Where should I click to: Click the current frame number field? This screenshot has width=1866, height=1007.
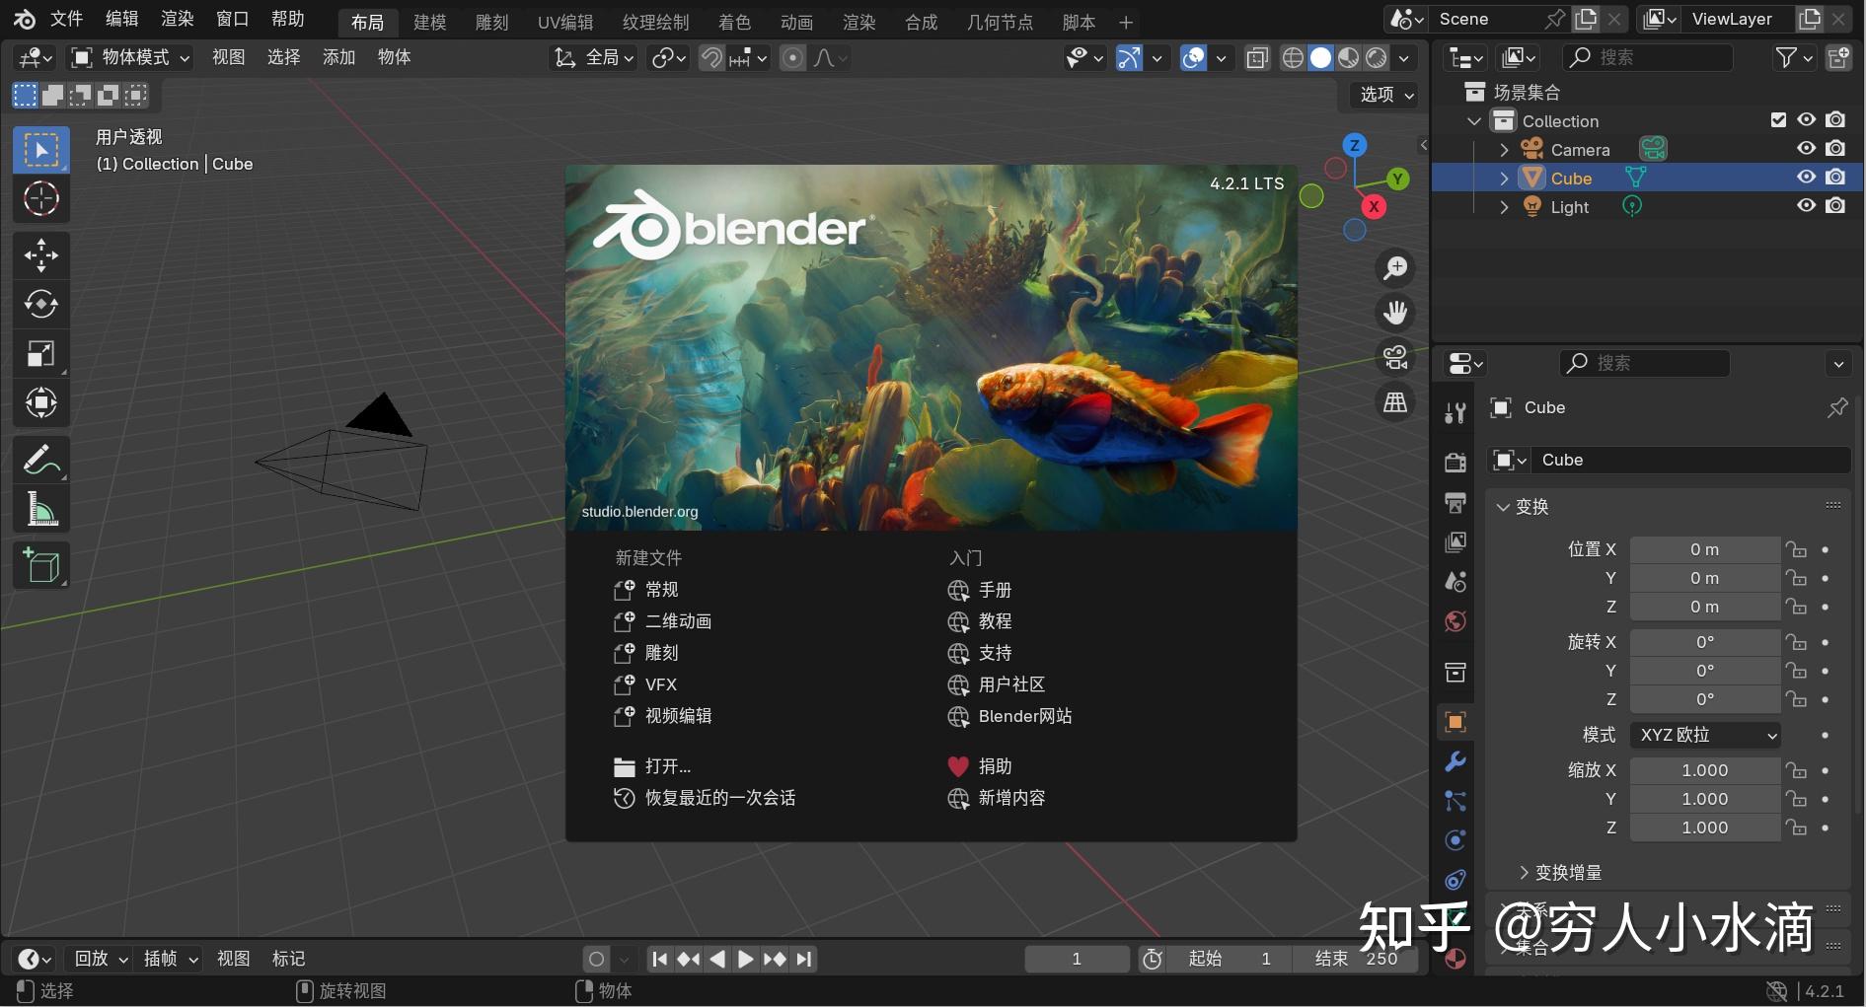(1076, 958)
